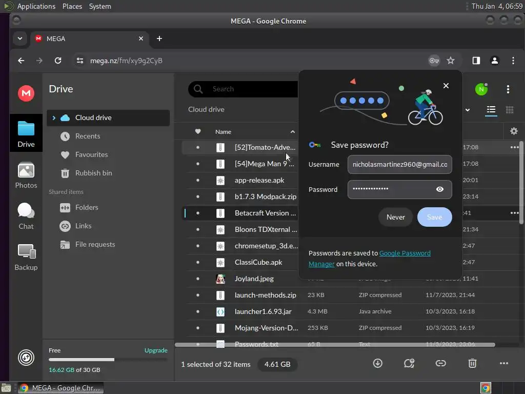Click the storage usage progress bar
525x394 pixels.
[108, 360]
